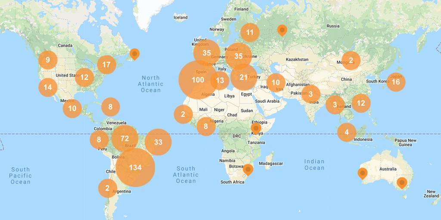Click the 2 cluster west of Mali
This screenshot has width=441, height=220.
(x=183, y=114)
